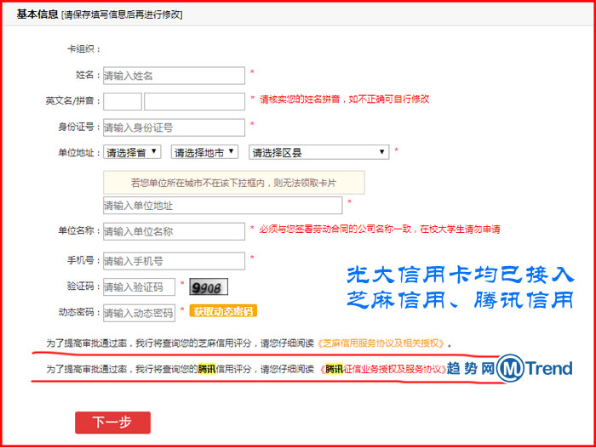Click the 基本信息 section heading

(x=37, y=14)
